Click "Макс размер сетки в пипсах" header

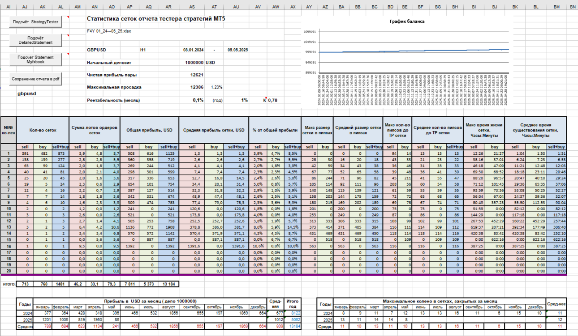[317, 130]
